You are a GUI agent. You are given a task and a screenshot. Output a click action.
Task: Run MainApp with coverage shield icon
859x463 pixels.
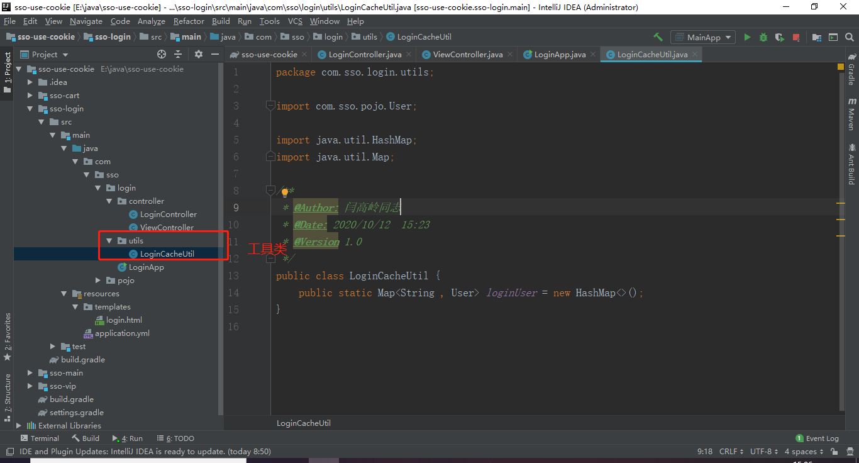pos(780,37)
